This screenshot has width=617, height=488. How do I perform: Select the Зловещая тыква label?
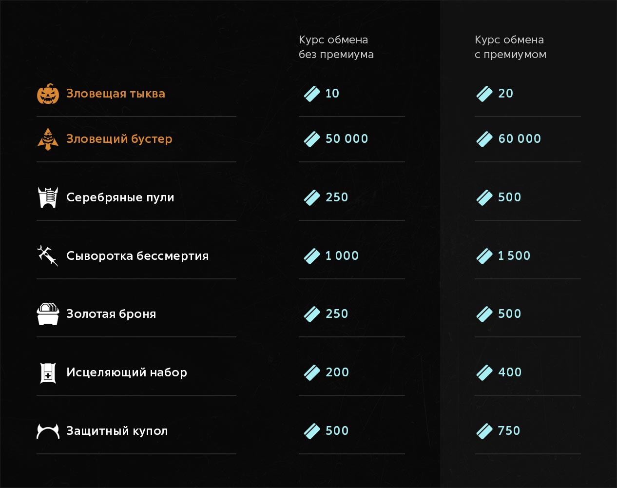click(x=116, y=94)
